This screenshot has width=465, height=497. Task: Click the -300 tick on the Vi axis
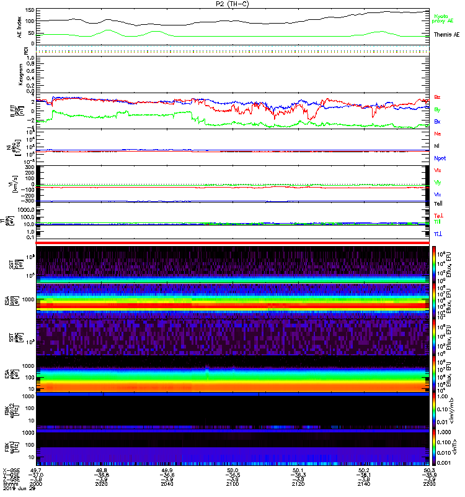tap(27, 201)
